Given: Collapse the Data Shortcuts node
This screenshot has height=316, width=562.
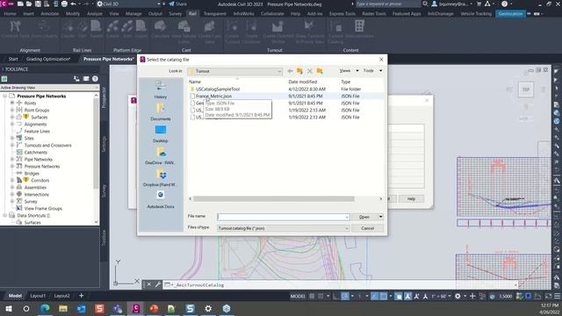Looking at the screenshot, I should coord(5,215).
